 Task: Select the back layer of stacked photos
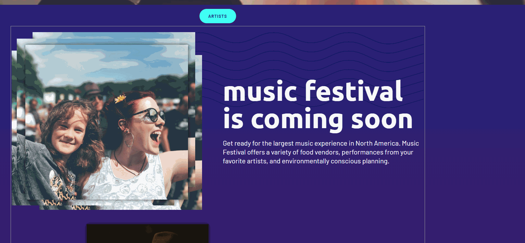(199, 137)
